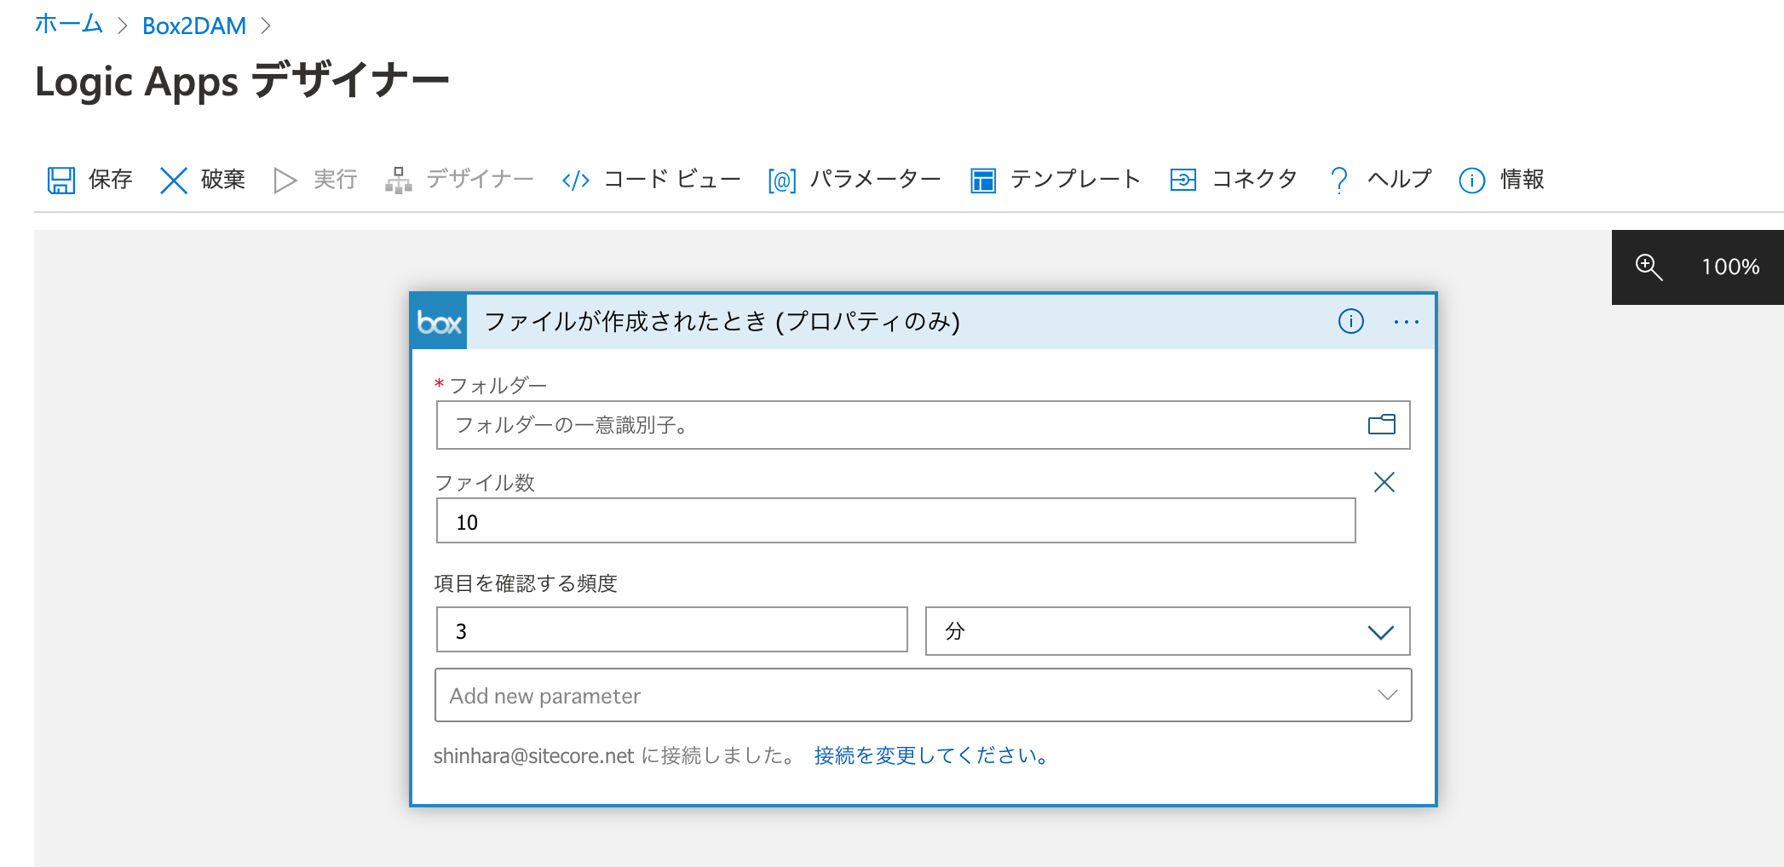
Task: Go to ホーム breadcrumb link
Action: tap(69, 25)
